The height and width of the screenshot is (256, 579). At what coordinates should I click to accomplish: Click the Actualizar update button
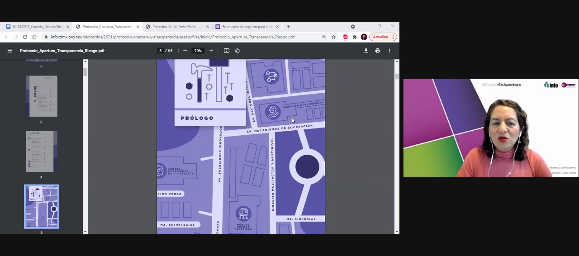tap(380, 37)
